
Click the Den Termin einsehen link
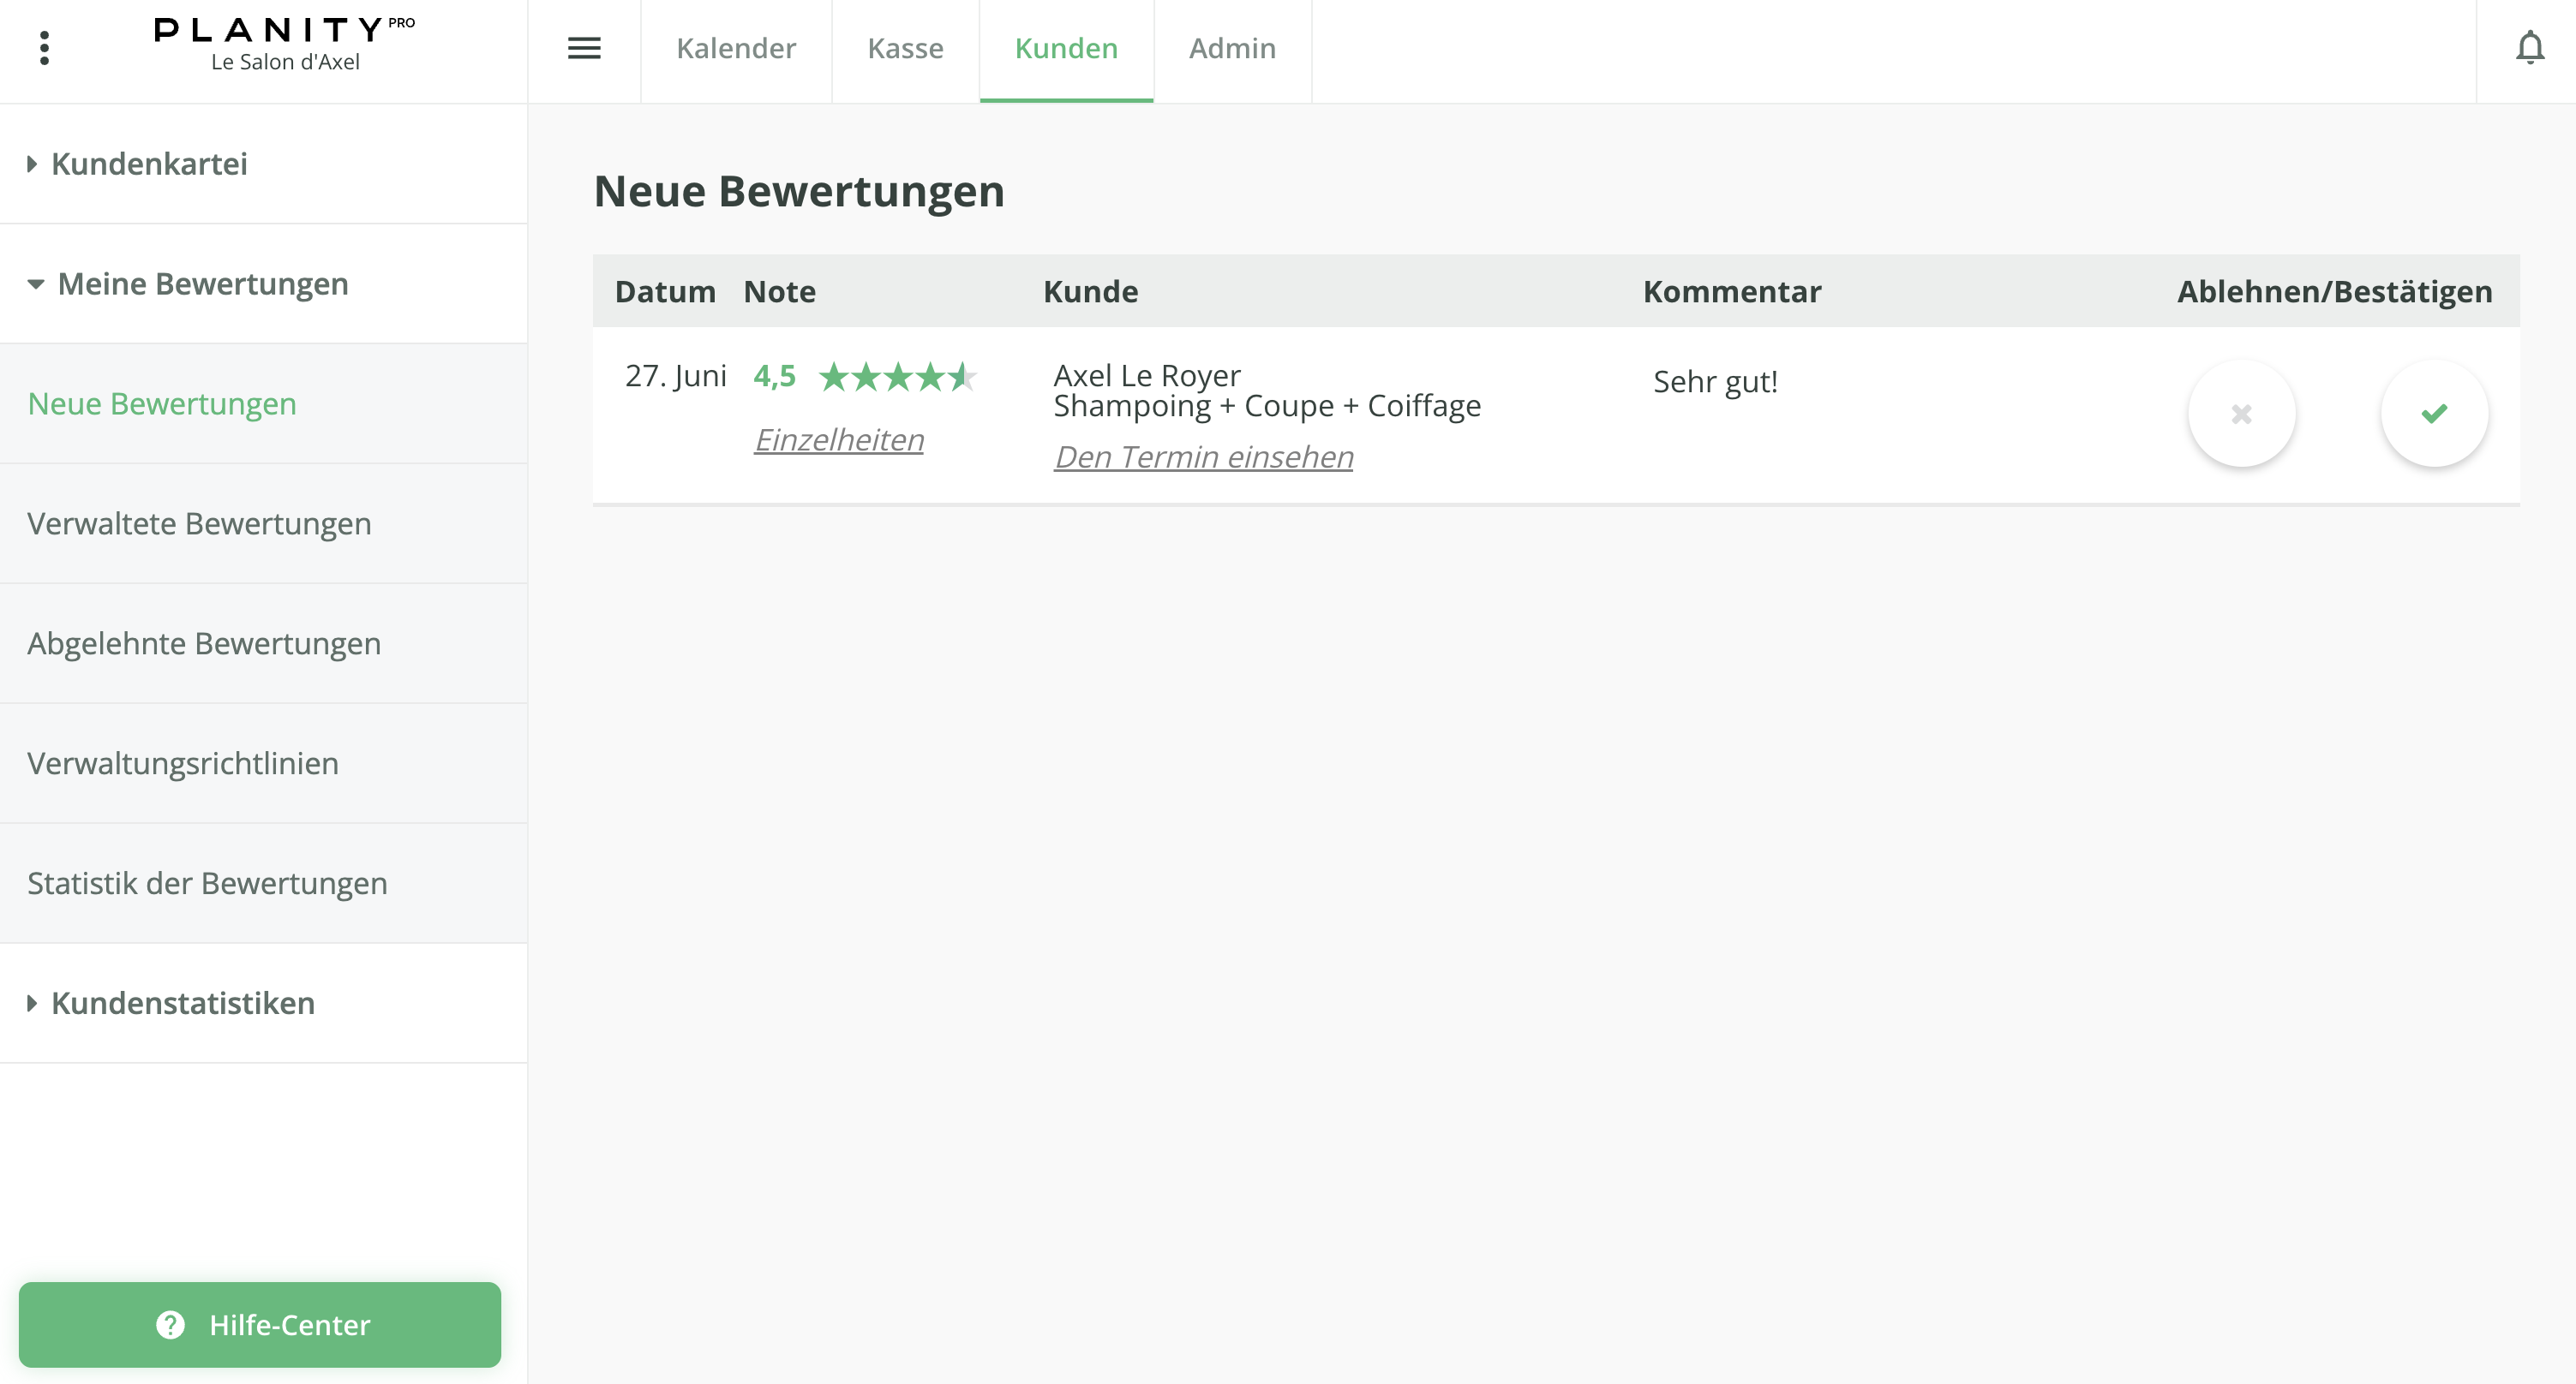point(1203,456)
